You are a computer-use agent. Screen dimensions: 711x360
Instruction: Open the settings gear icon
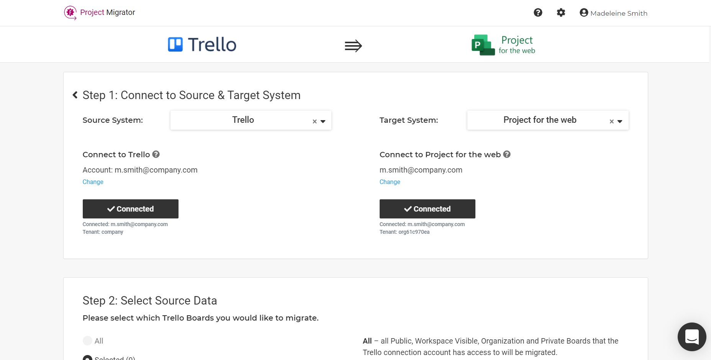pyautogui.click(x=561, y=13)
